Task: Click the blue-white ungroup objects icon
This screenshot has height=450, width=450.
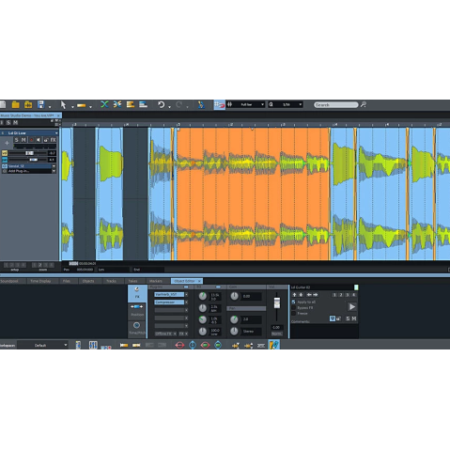Action: click(x=143, y=104)
